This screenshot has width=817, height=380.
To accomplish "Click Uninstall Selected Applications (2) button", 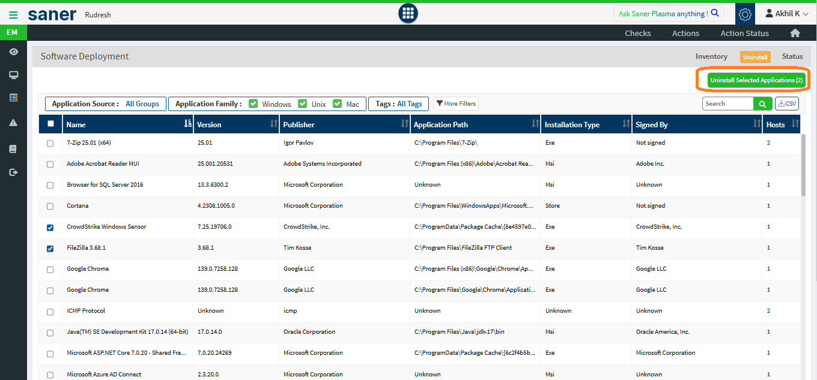I will [756, 80].
